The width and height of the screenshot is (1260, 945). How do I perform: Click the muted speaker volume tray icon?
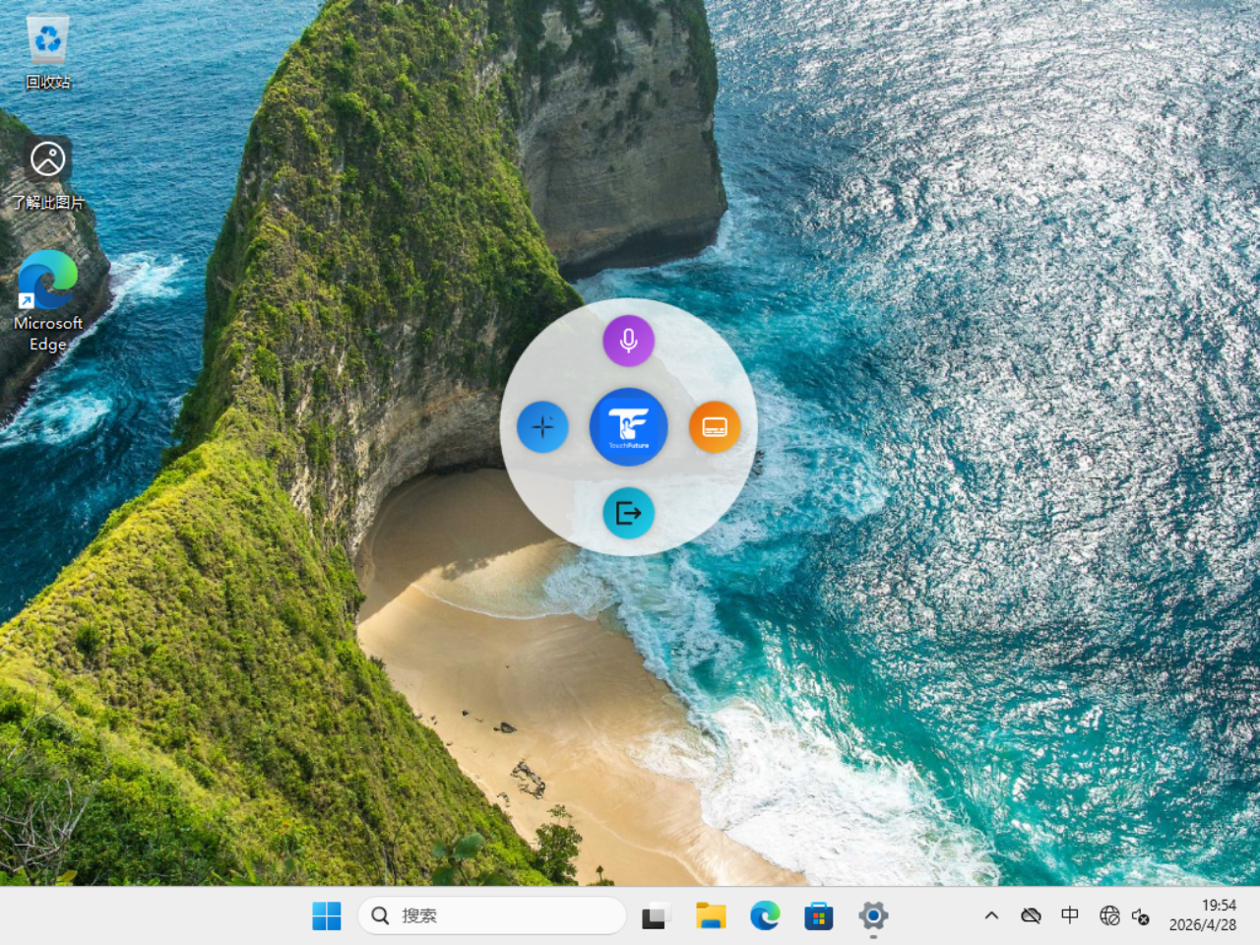click(x=1141, y=916)
